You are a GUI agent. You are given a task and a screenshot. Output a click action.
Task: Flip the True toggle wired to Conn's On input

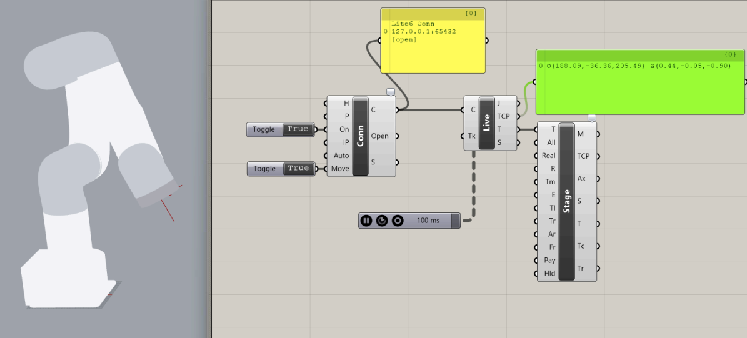pyautogui.click(x=298, y=129)
